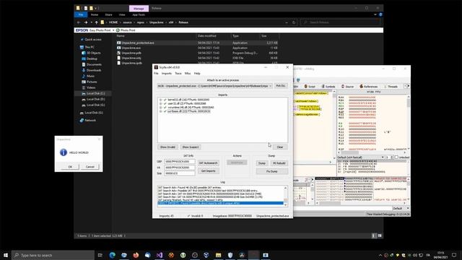The width and height of the screenshot is (462, 260).
Task: Select the ucrtbase.dll import entry
Action: pos(189,111)
